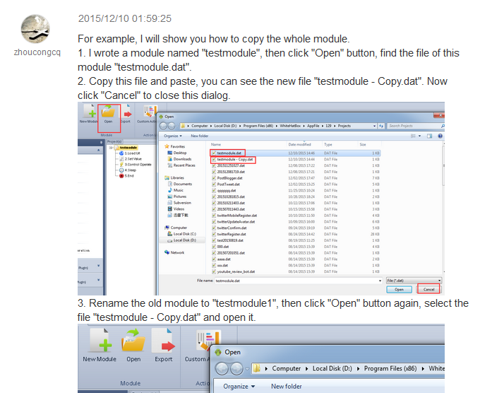
Task: Click the forward arrow in lower Open dialog
Action: [238, 368]
